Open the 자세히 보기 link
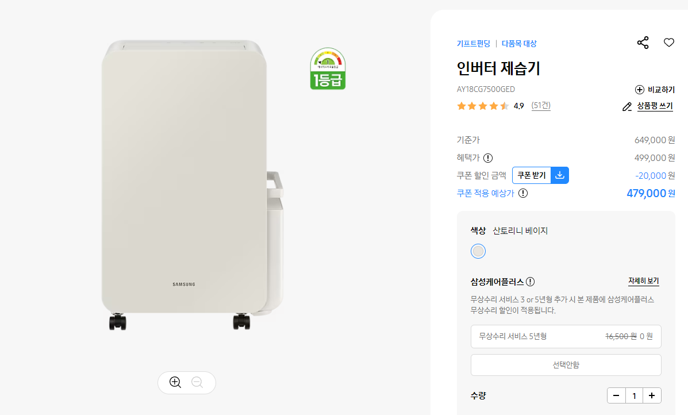 point(644,280)
